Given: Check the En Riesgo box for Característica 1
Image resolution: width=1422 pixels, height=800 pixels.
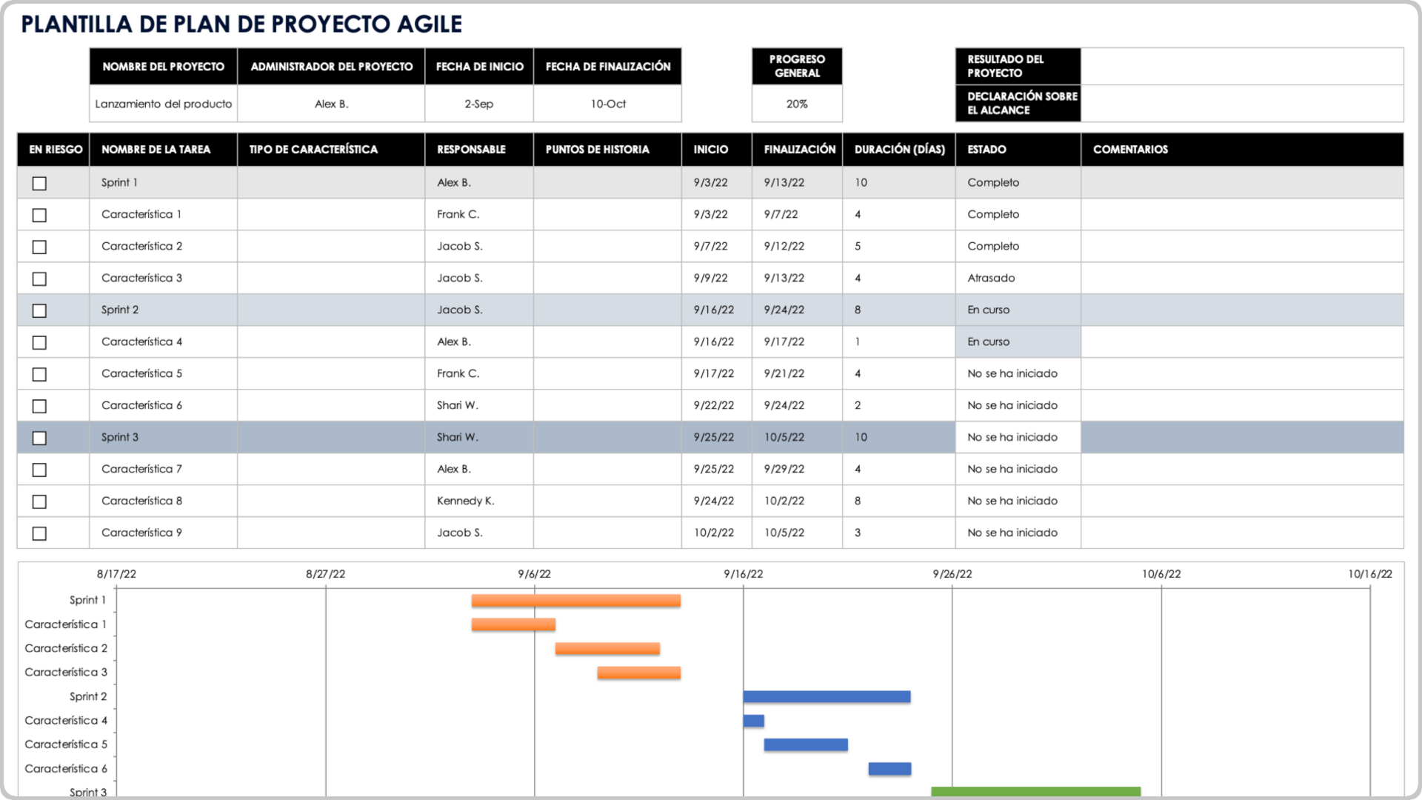Looking at the screenshot, I should [x=39, y=215].
